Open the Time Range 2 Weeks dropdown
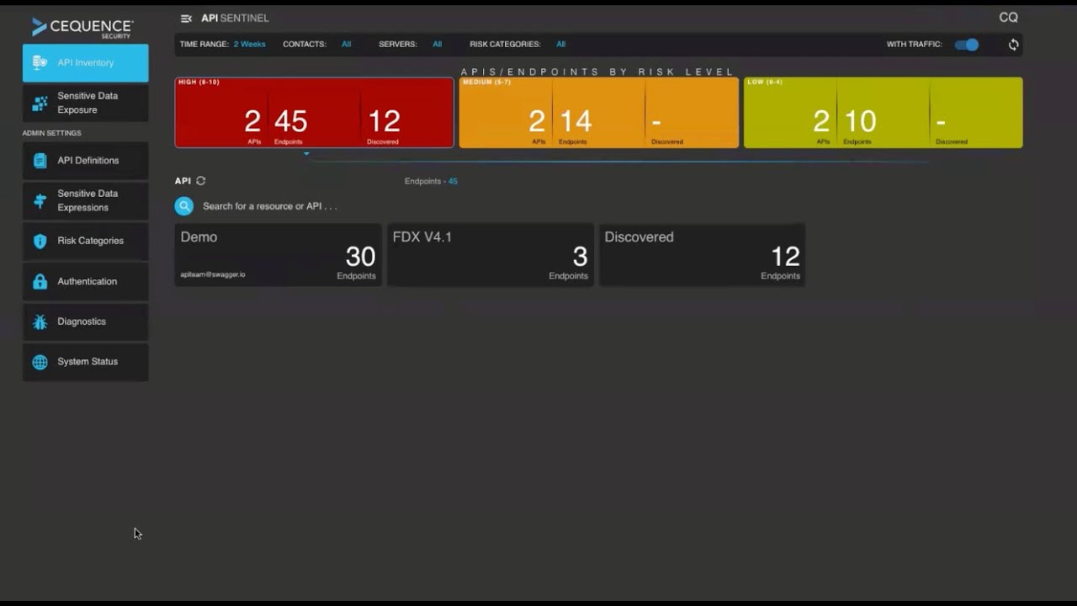Screen dimensions: 1077x606 pyautogui.click(x=249, y=45)
